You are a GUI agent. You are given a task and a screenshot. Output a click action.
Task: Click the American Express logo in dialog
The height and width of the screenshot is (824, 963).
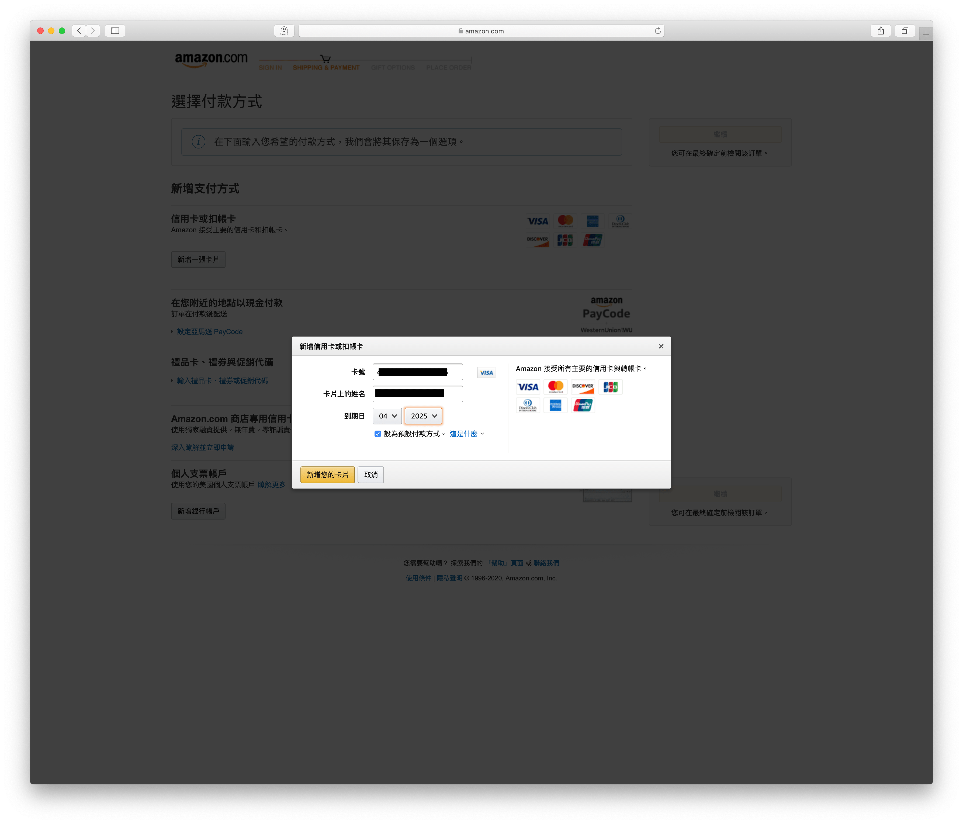pos(555,405)
